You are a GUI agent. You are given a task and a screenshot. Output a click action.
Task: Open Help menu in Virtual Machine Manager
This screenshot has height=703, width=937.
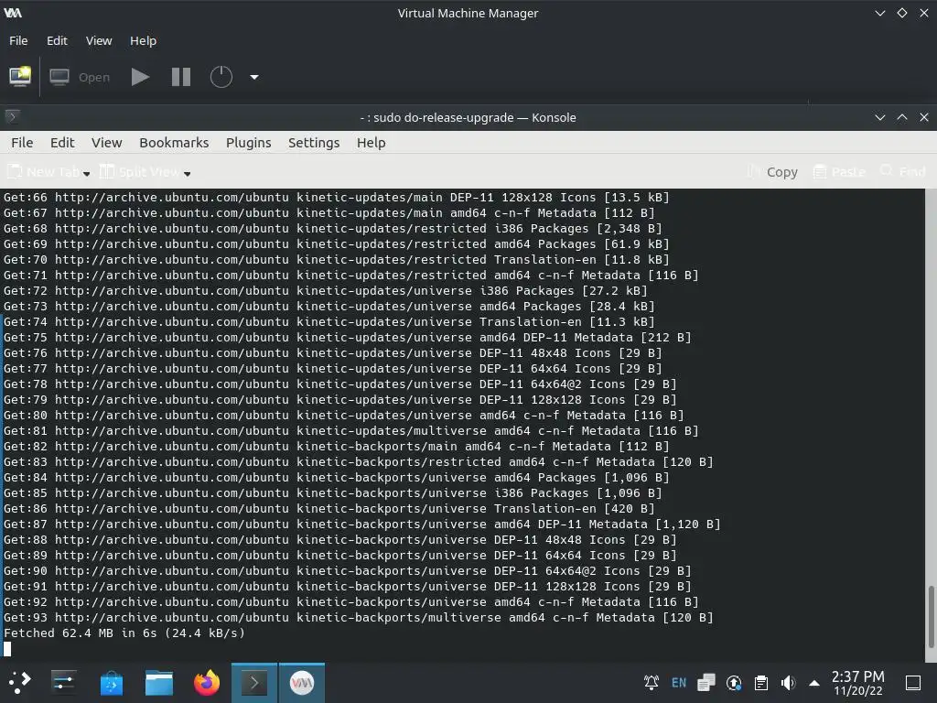143,40
